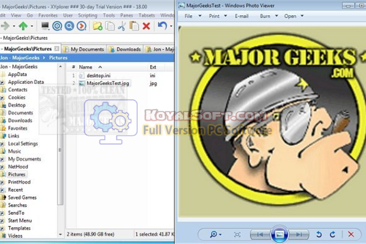Start slide show in Photo Viewer

click(x=280, y=234)
